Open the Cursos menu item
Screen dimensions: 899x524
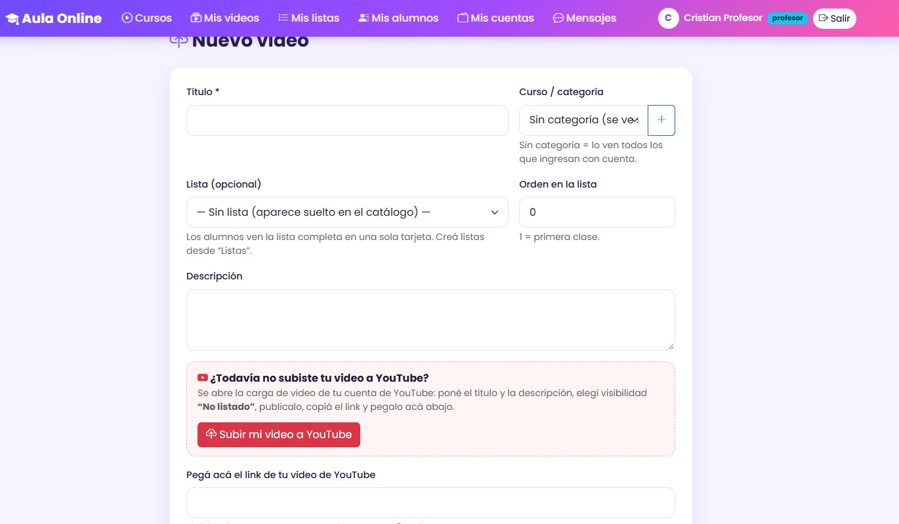click(147, 18)
